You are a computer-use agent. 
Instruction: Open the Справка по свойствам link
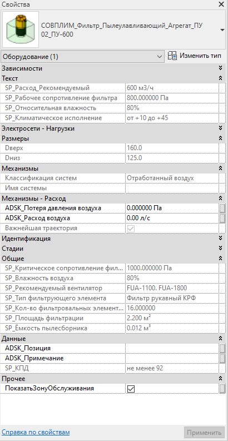(36, 432)
